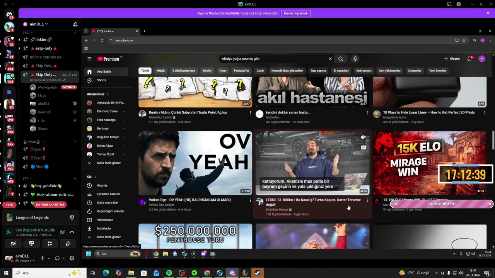Disable streamer mode with Devre dışı bırak
The width and height of the screenshot is (495, 278).
(x=295, y=13)
